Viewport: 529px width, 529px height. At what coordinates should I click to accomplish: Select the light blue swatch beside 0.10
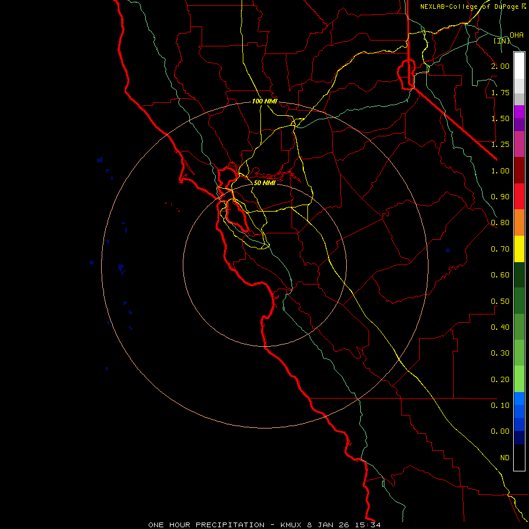coord(519,399)
